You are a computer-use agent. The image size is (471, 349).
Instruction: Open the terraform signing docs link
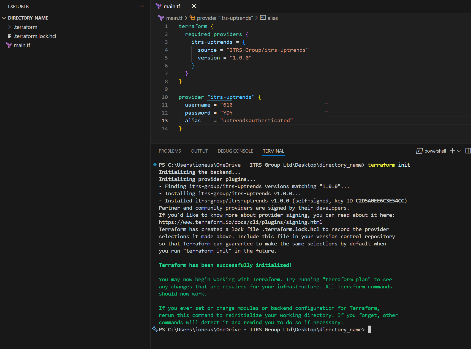(x=240, y=222)
